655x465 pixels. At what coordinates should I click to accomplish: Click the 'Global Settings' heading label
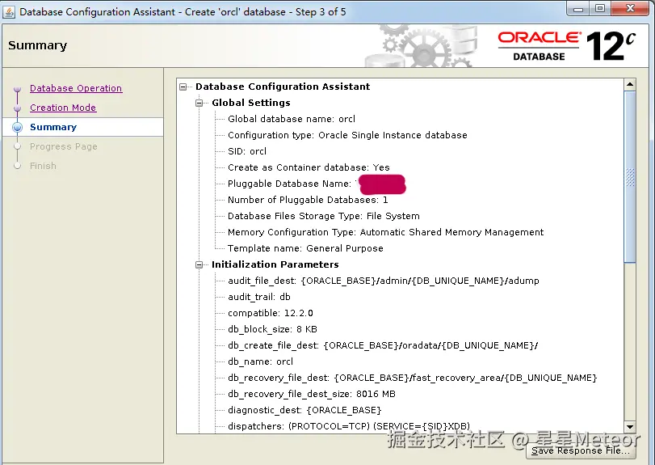click(x=250, y=103)
